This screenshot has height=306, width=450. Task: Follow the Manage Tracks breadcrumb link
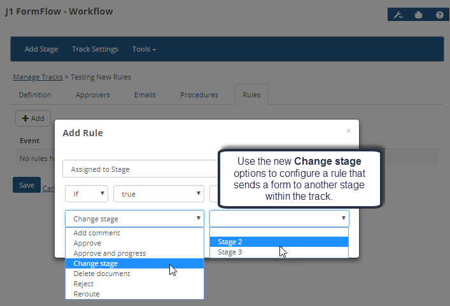pos(38,77)
